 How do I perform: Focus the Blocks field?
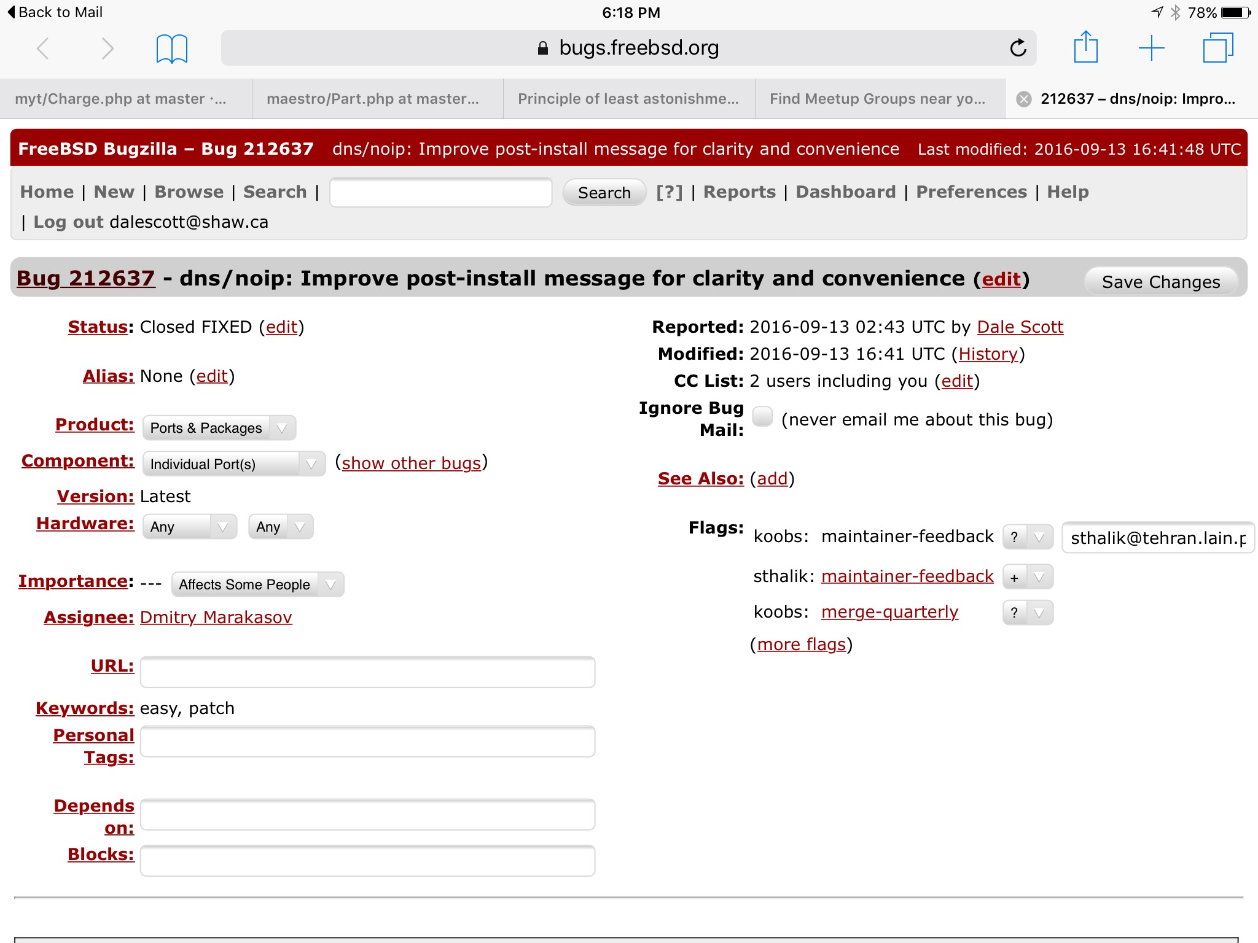[367, 861]
